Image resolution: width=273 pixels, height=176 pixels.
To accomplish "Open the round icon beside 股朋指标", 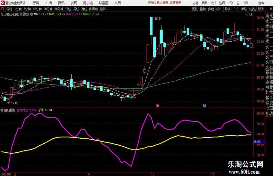I will [2, 110].
